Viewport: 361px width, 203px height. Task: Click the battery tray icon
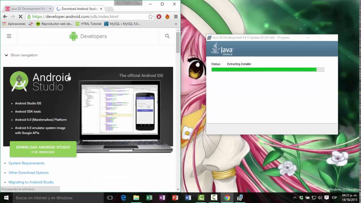coord(307,198)
